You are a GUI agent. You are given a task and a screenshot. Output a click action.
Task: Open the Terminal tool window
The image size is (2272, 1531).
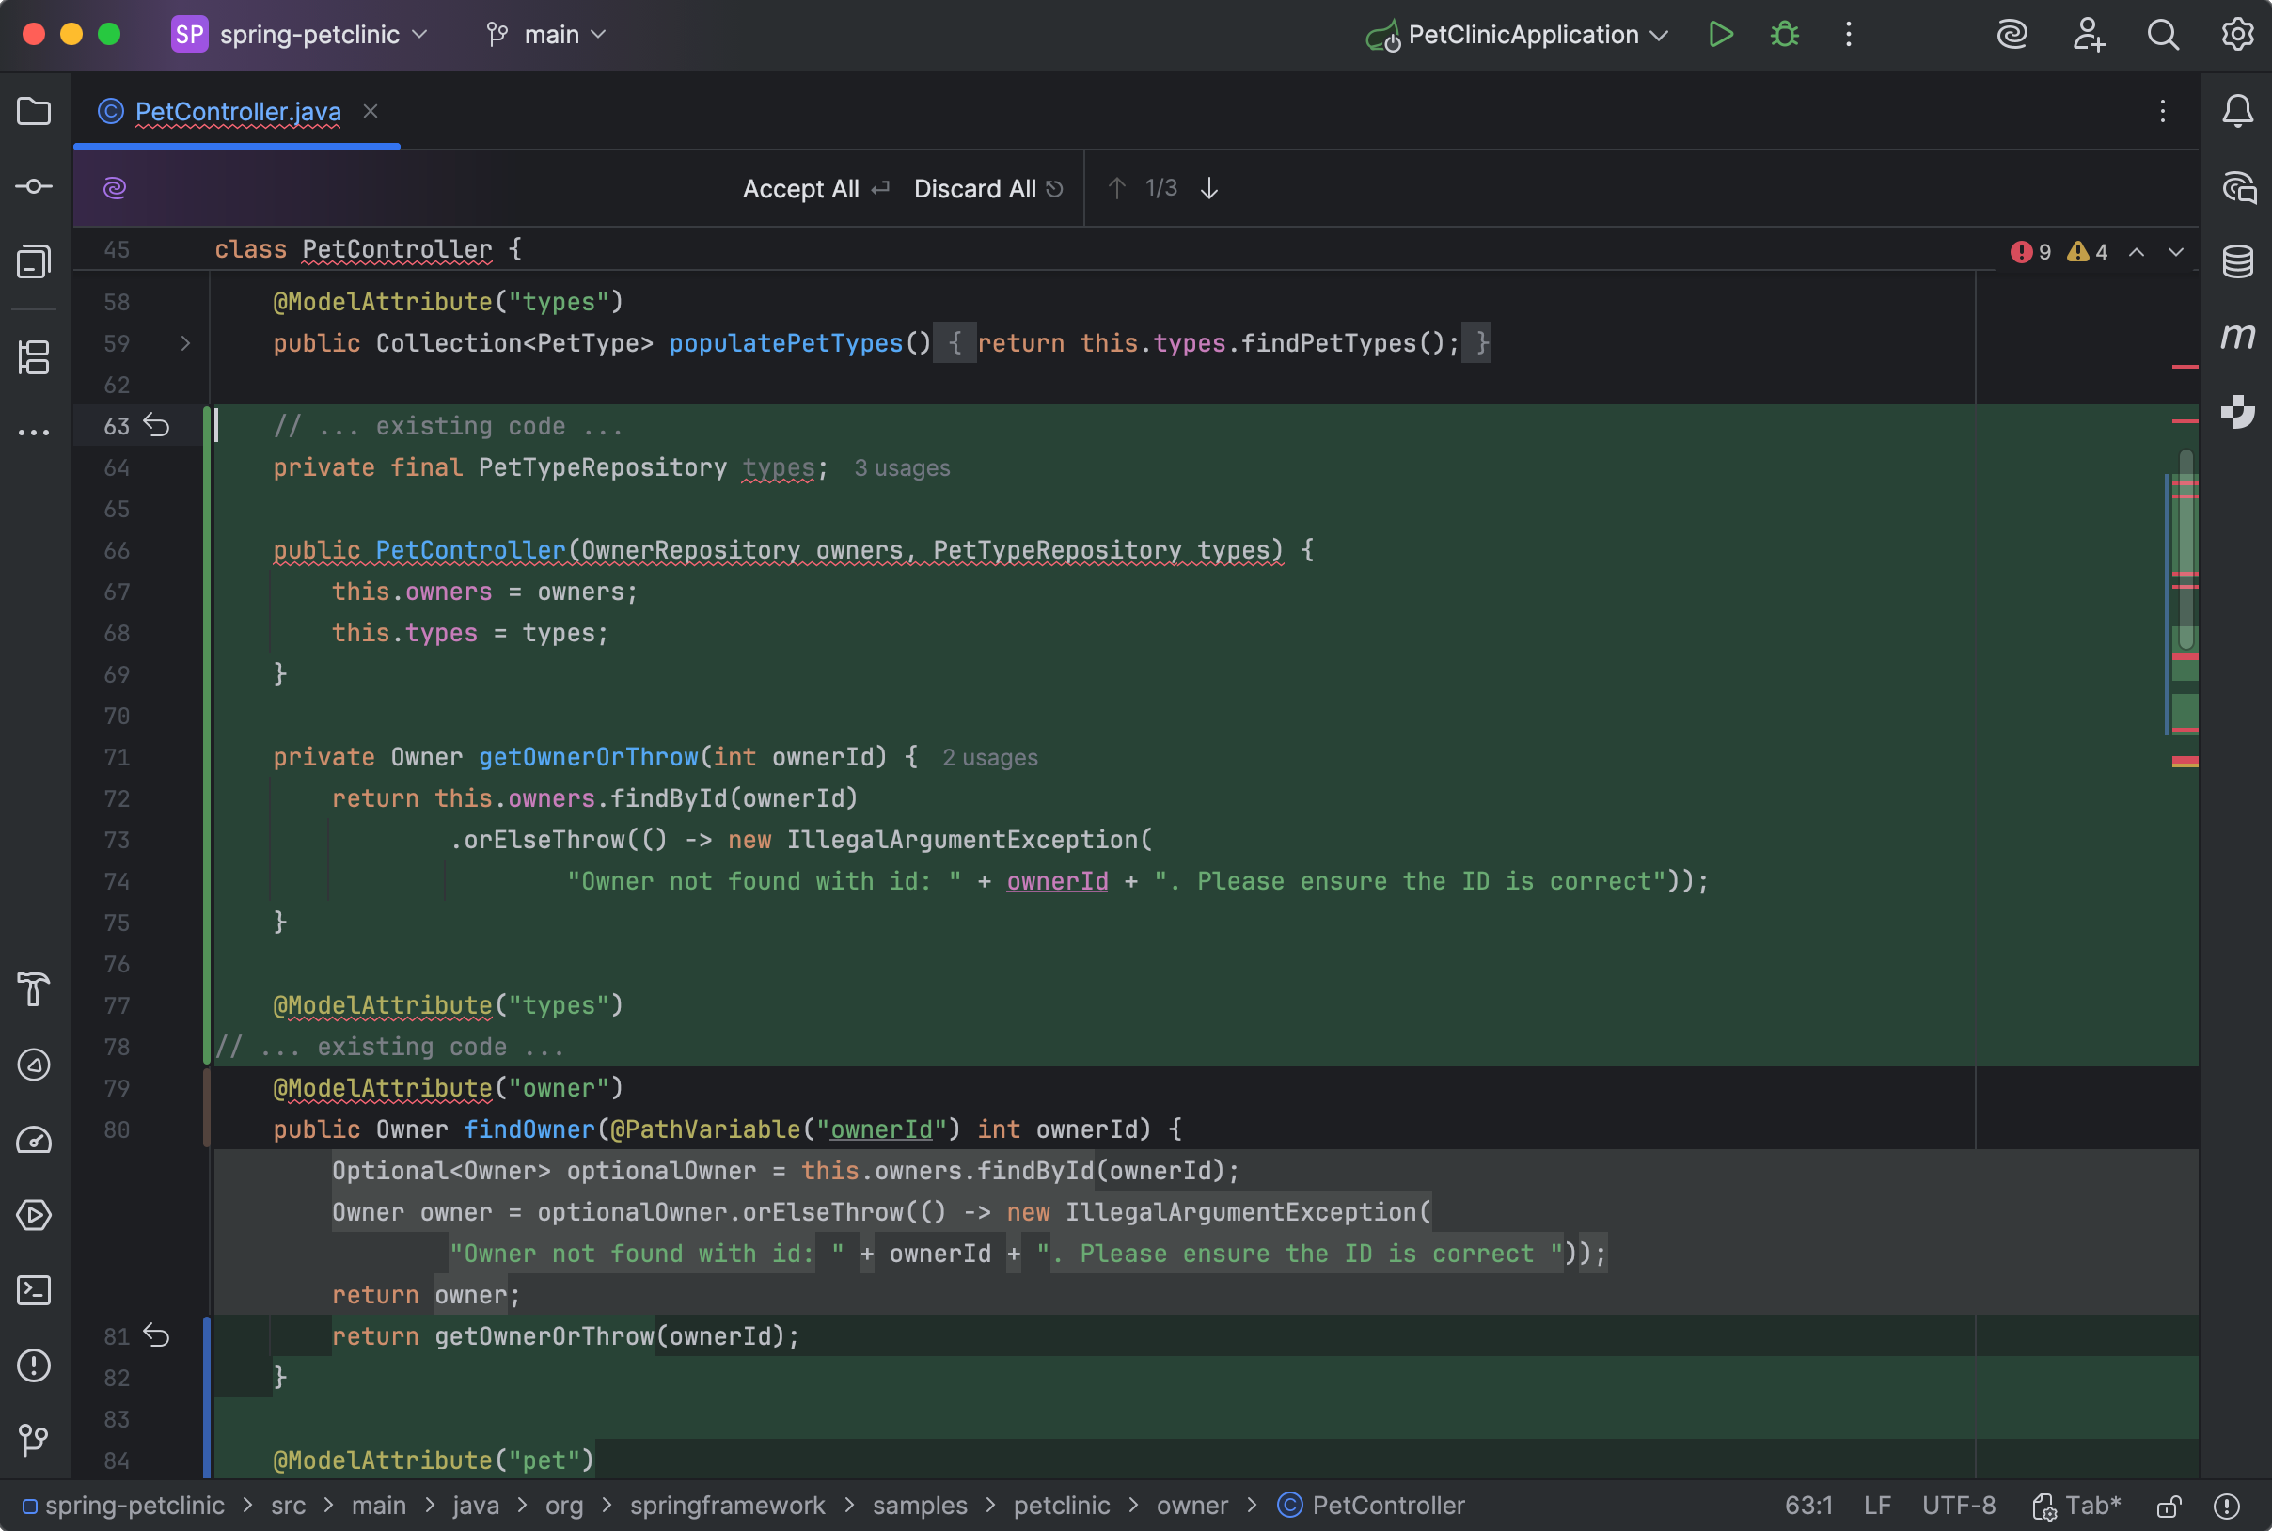click(34, 1290)
